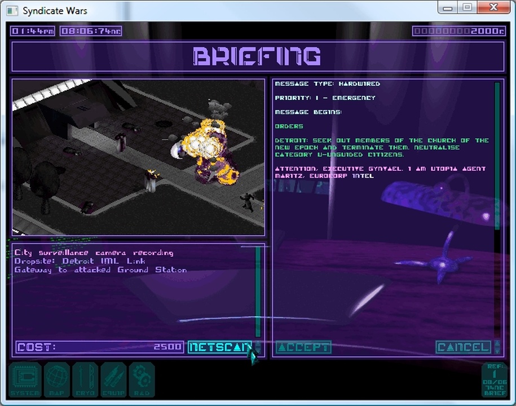The width and height of the screenshot is (516, 406).
Task: Click the scroll arrows beside Cancel button
Action: pyautogui.click(x=497, y=347)
